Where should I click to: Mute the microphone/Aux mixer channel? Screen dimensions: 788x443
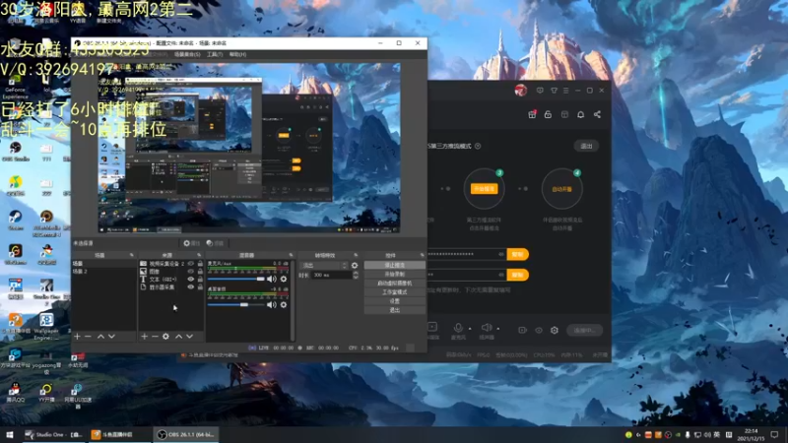[x=272, y=279]
